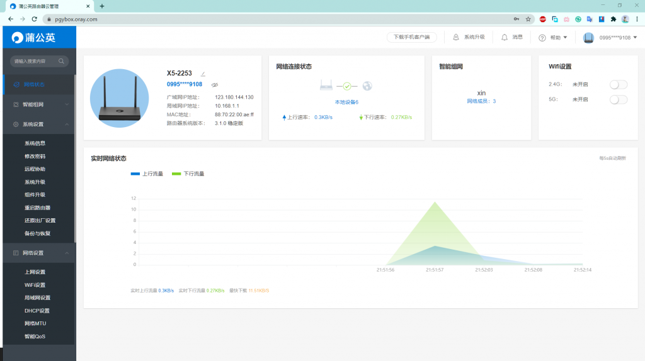Viewport: 645px width, 361px height.
Task: Click the 消息 notification bell icon
Action: (505, 37)
